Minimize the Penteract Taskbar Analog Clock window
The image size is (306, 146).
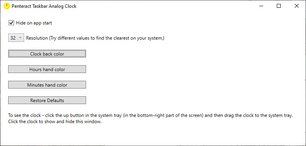(x=261, y=6)
